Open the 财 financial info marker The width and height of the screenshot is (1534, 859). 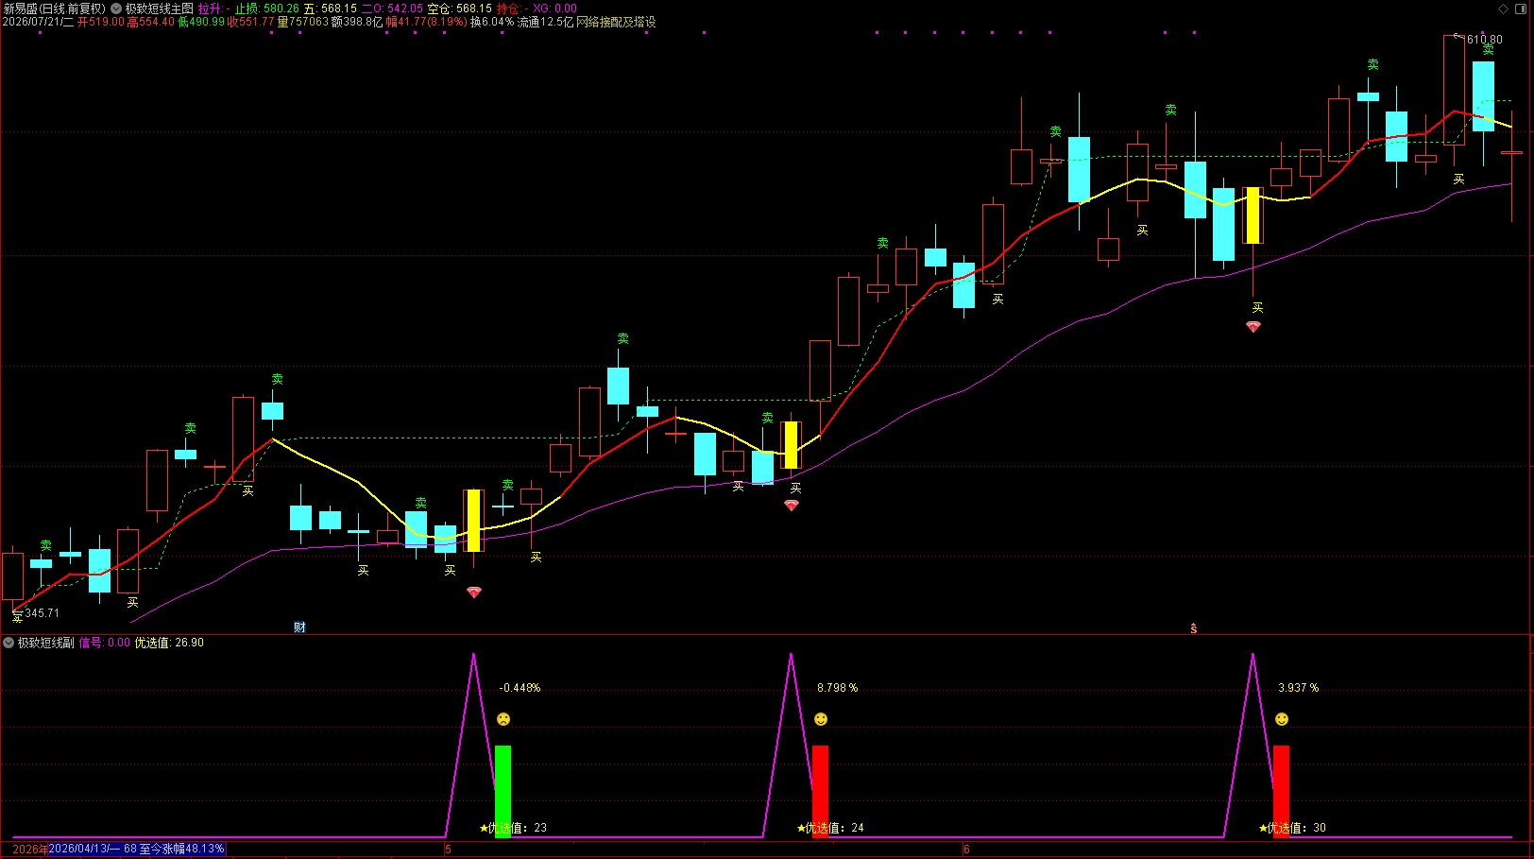click(299, 627)
